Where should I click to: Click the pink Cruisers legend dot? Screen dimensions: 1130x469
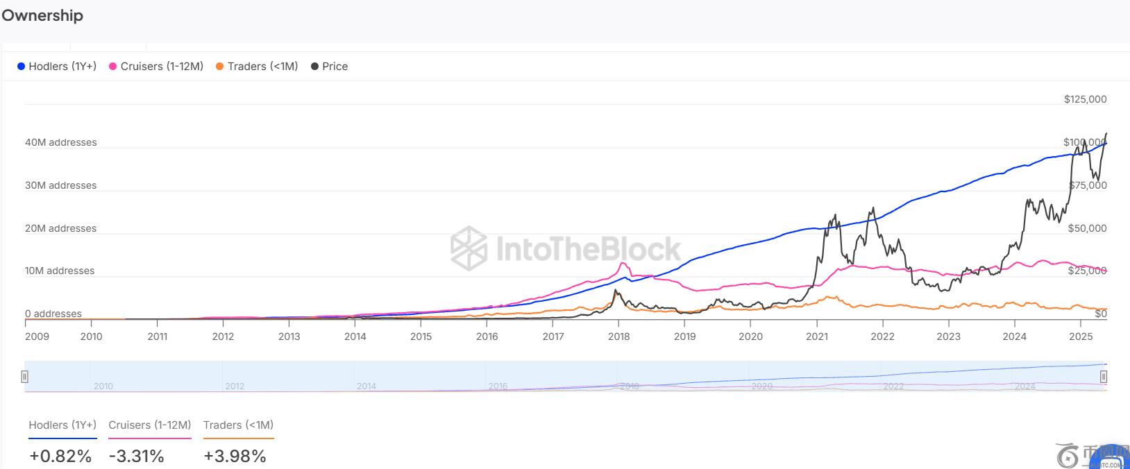pos(113,67)
